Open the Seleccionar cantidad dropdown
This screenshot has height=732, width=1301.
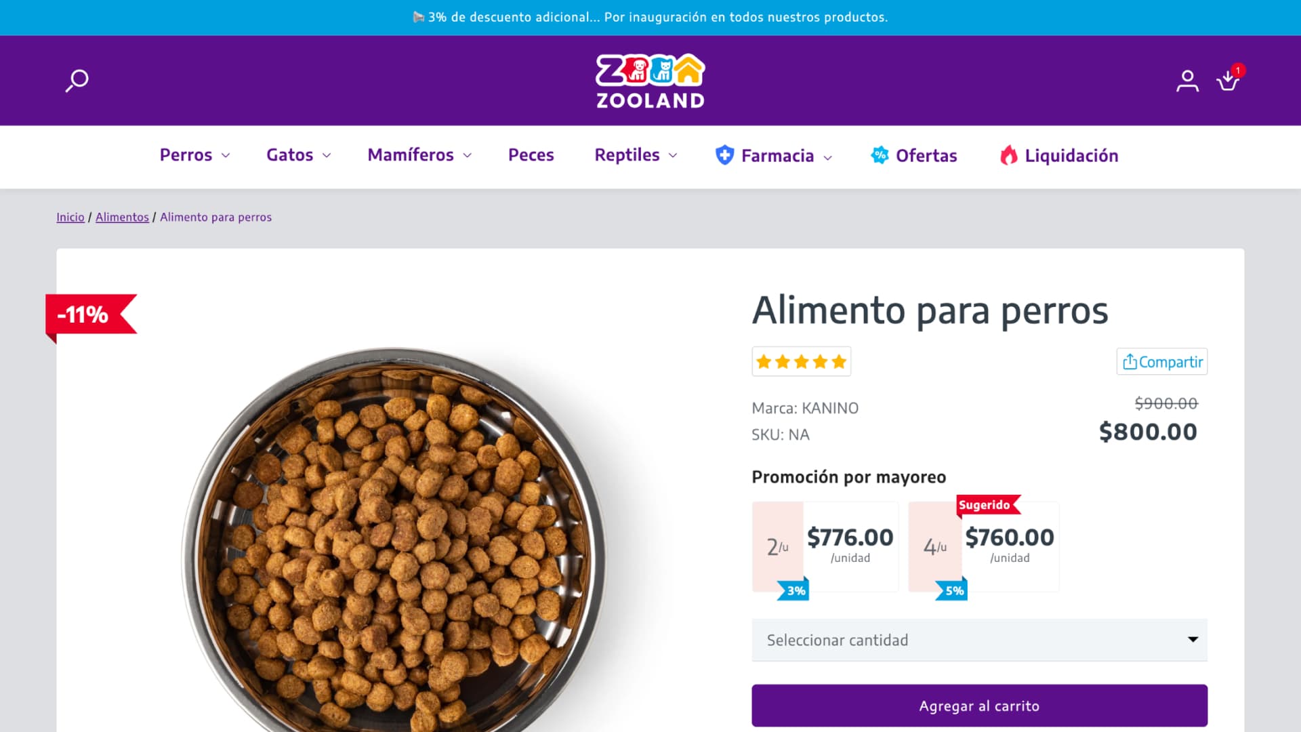click(979, 640)
